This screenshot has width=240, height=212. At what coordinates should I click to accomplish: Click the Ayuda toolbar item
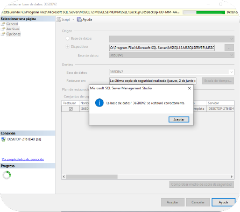point(84,19)
